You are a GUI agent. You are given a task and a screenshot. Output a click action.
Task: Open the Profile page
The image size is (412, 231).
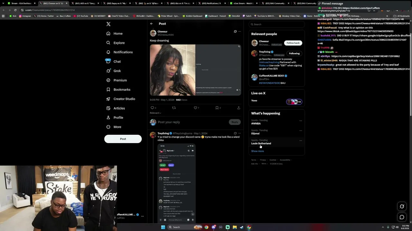pos(115,117)
